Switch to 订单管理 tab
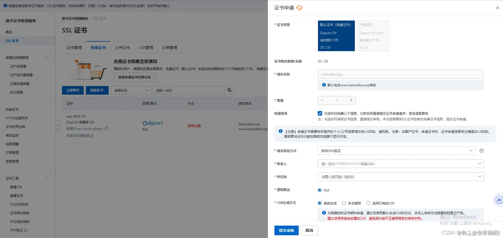 tap(170, 48)
